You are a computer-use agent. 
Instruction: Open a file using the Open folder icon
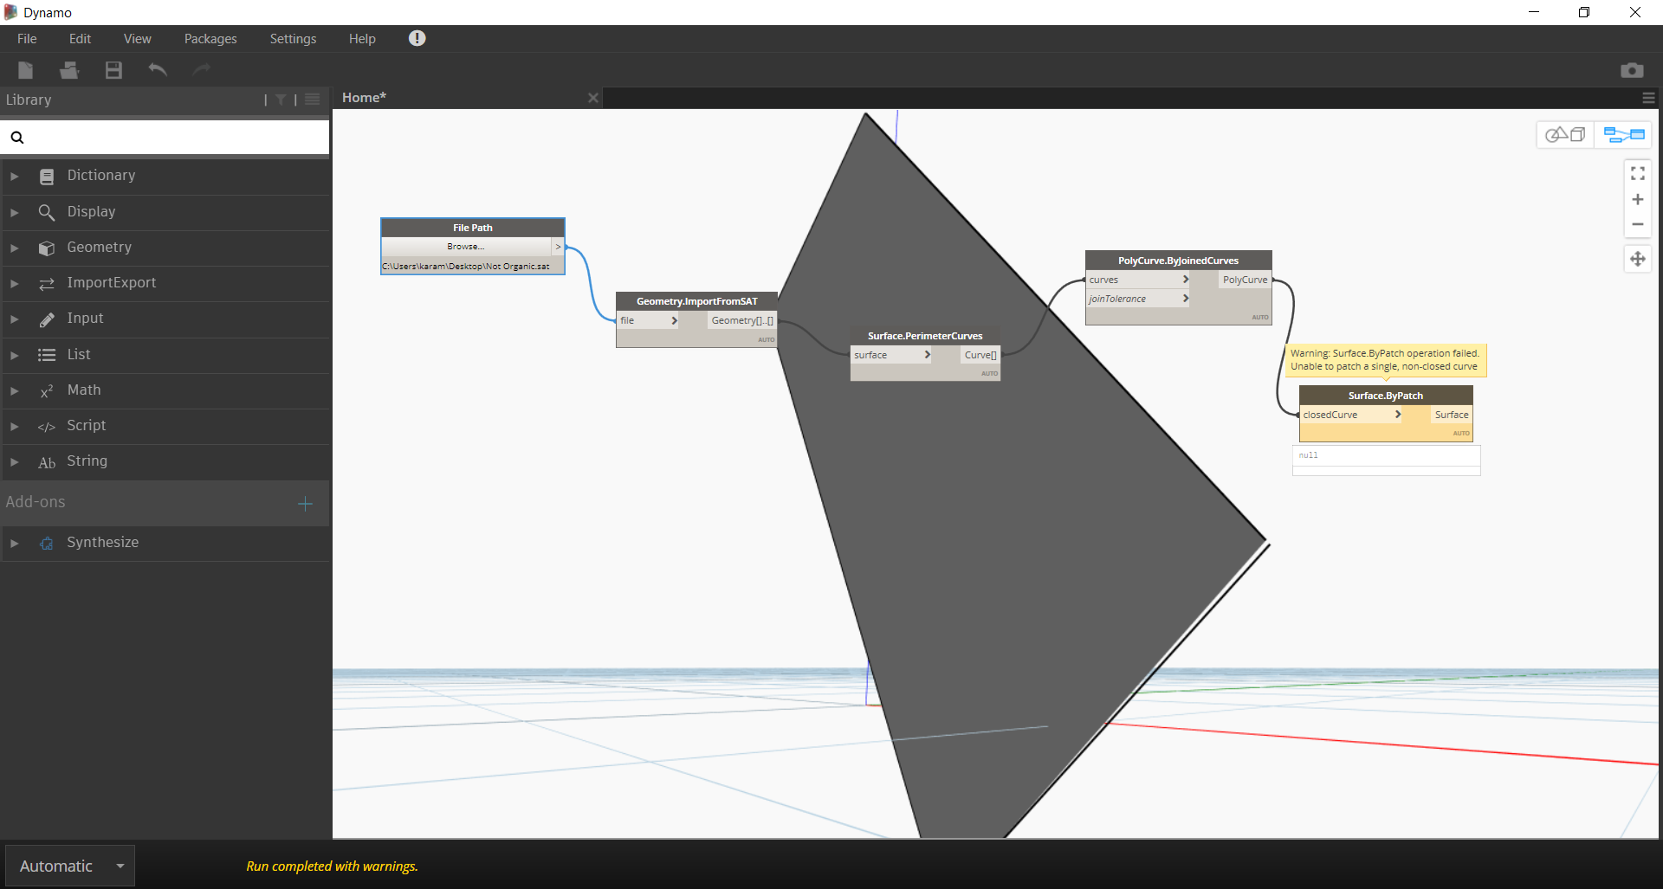[68, 70]
